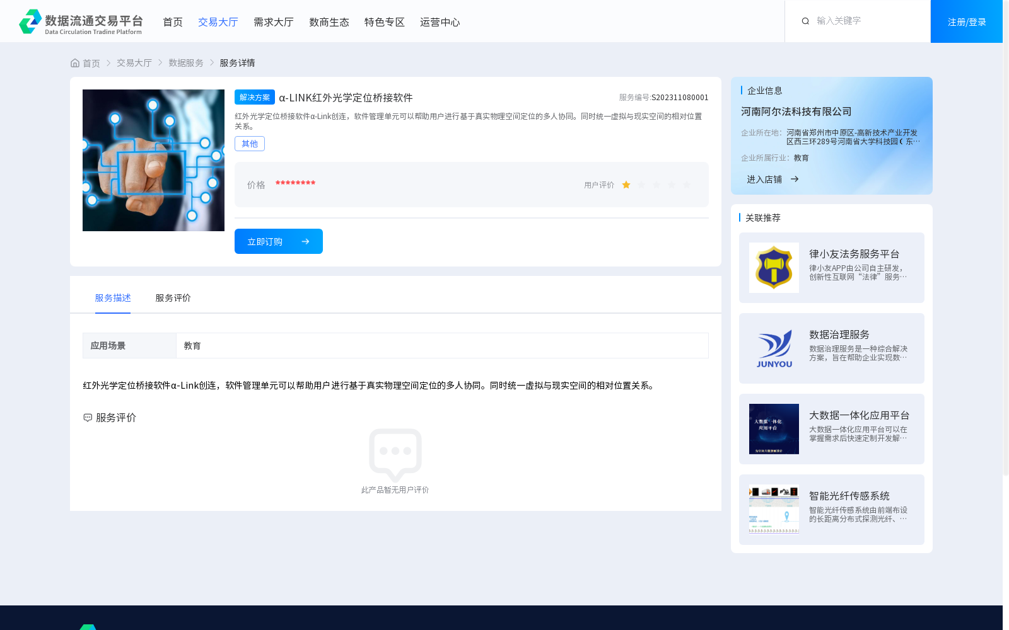Open the 律小友法务服务平台 recommendation title
The image size is (1009, 630).
click(854, 254)
